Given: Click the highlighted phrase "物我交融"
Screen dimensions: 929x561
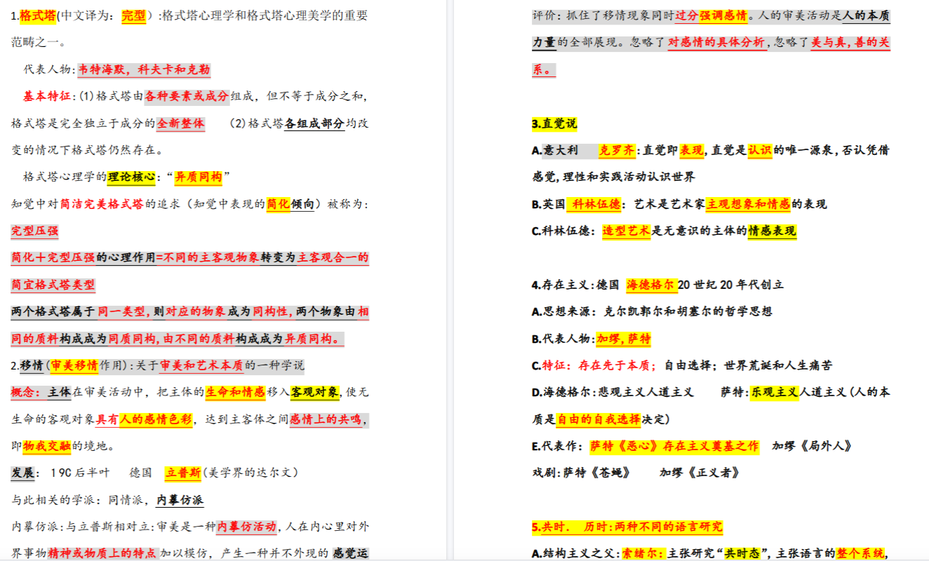Looking at the screenshot, I should click(47, 446).
